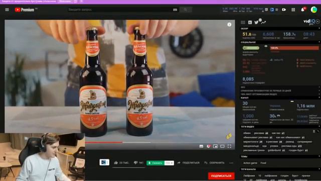Click the '158.7к' views value
Image resolution: width=321 pixels, height=181 pixels.
pos(289,34)
